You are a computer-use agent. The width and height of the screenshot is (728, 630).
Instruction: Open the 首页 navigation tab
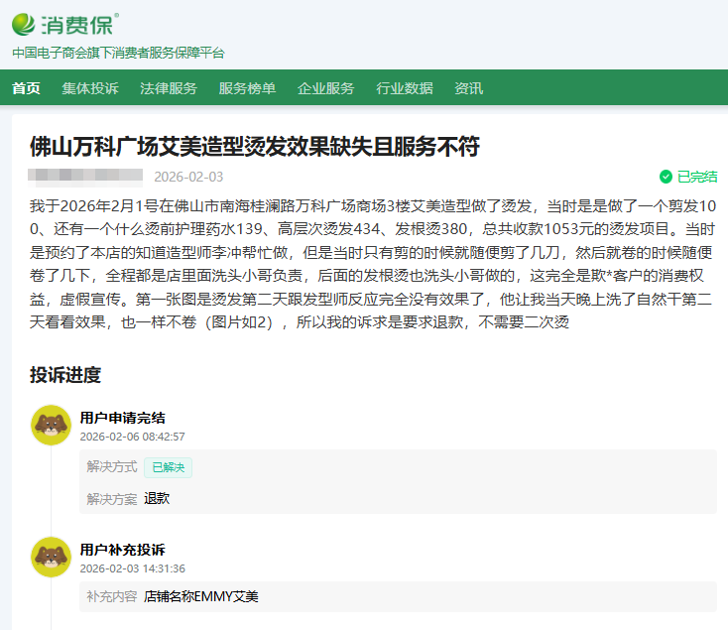click(x=26, y=88)
